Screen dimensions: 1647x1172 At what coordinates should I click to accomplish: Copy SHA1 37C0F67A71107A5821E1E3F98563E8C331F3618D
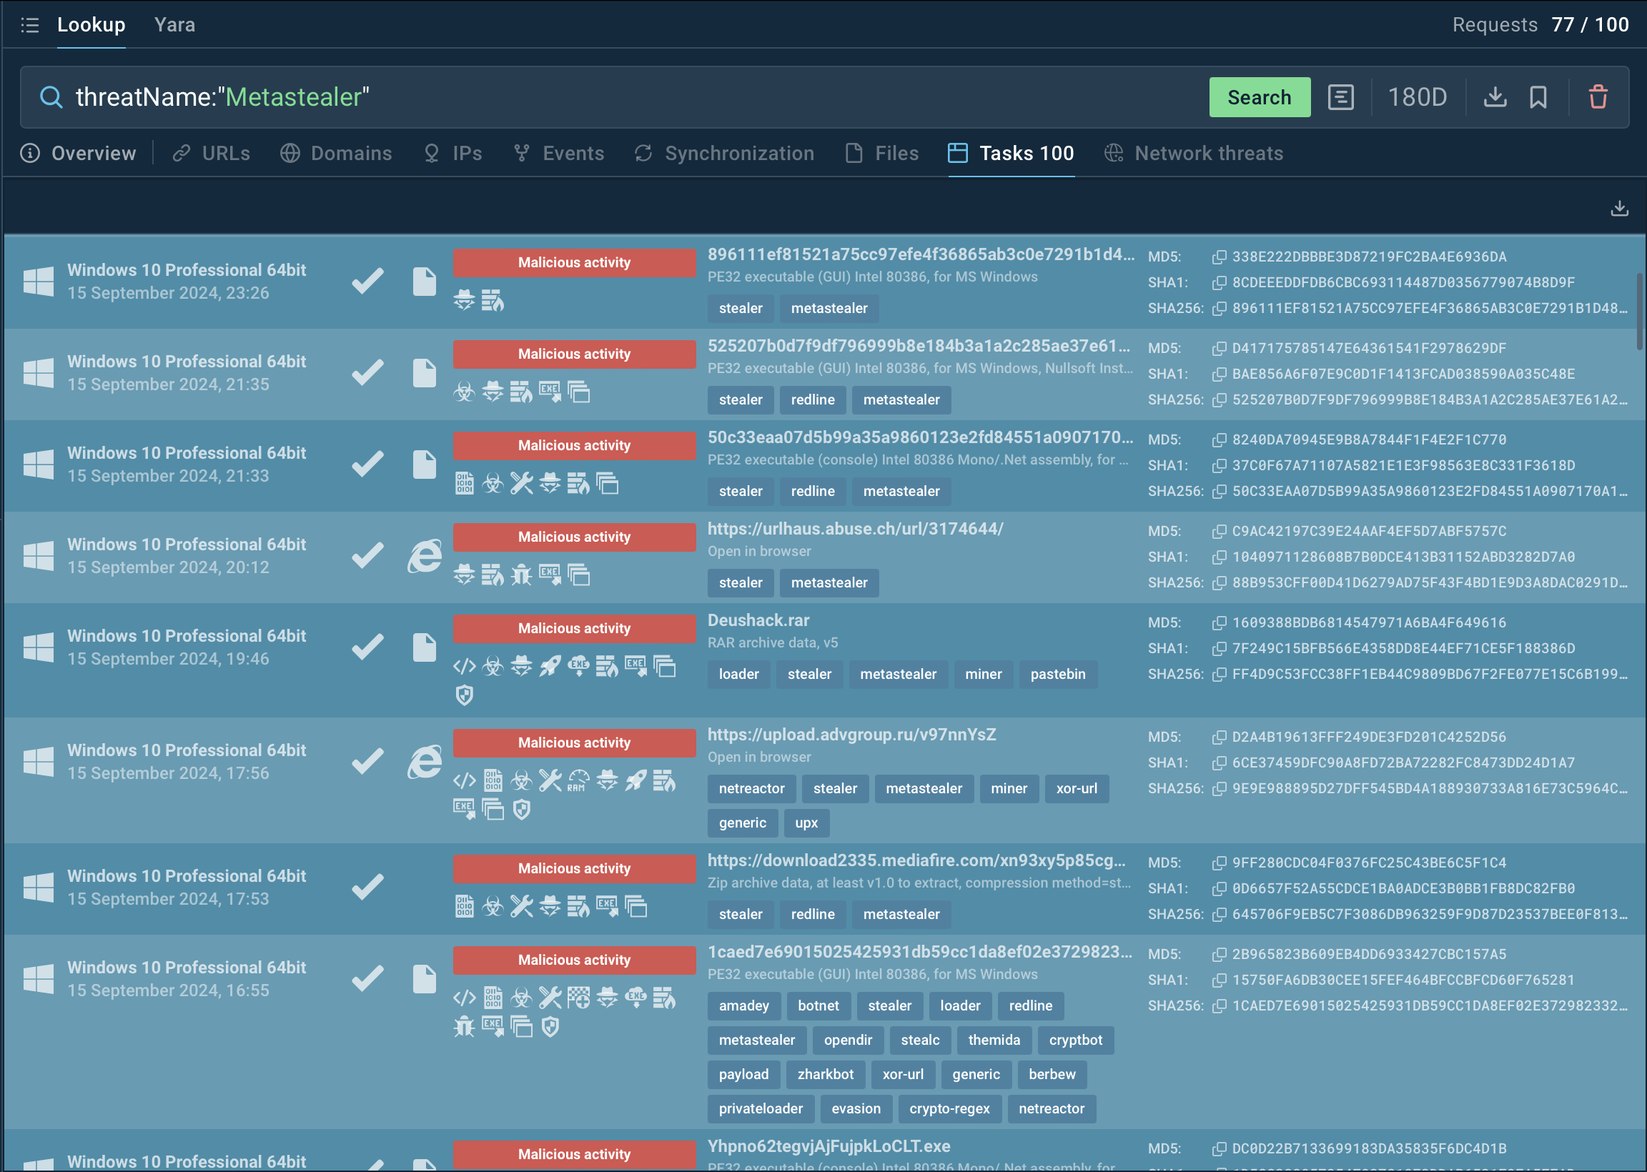coord(1219,466)
